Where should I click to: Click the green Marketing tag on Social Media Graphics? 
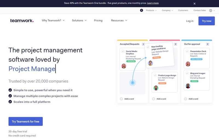[131, 61]
